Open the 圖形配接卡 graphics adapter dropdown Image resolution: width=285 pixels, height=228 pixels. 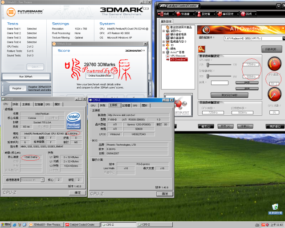pyautogui.click(x=283, y=38)
